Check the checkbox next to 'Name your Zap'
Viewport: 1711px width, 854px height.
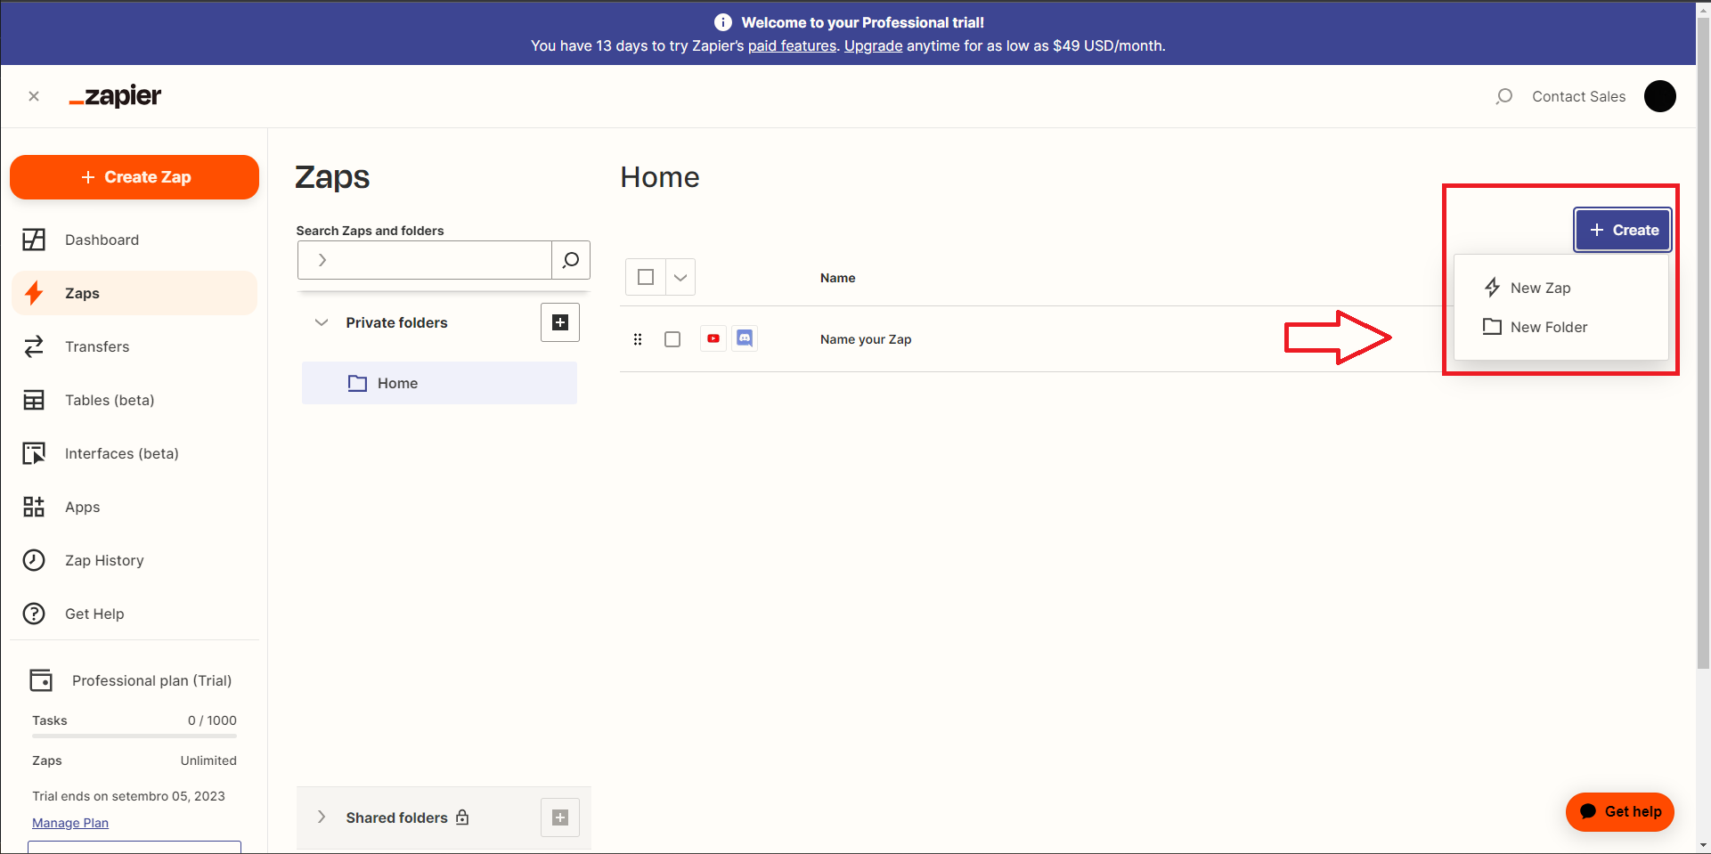[672, 339]
